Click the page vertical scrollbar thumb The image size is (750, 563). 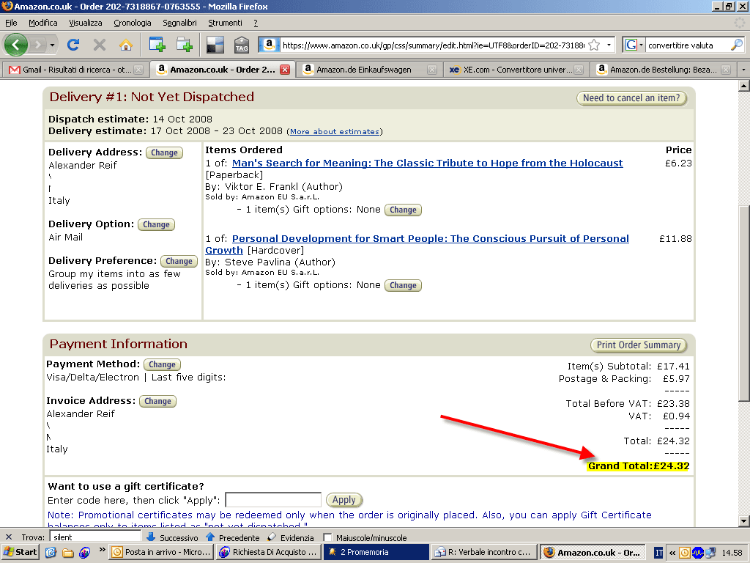click(x=744, y=303)
